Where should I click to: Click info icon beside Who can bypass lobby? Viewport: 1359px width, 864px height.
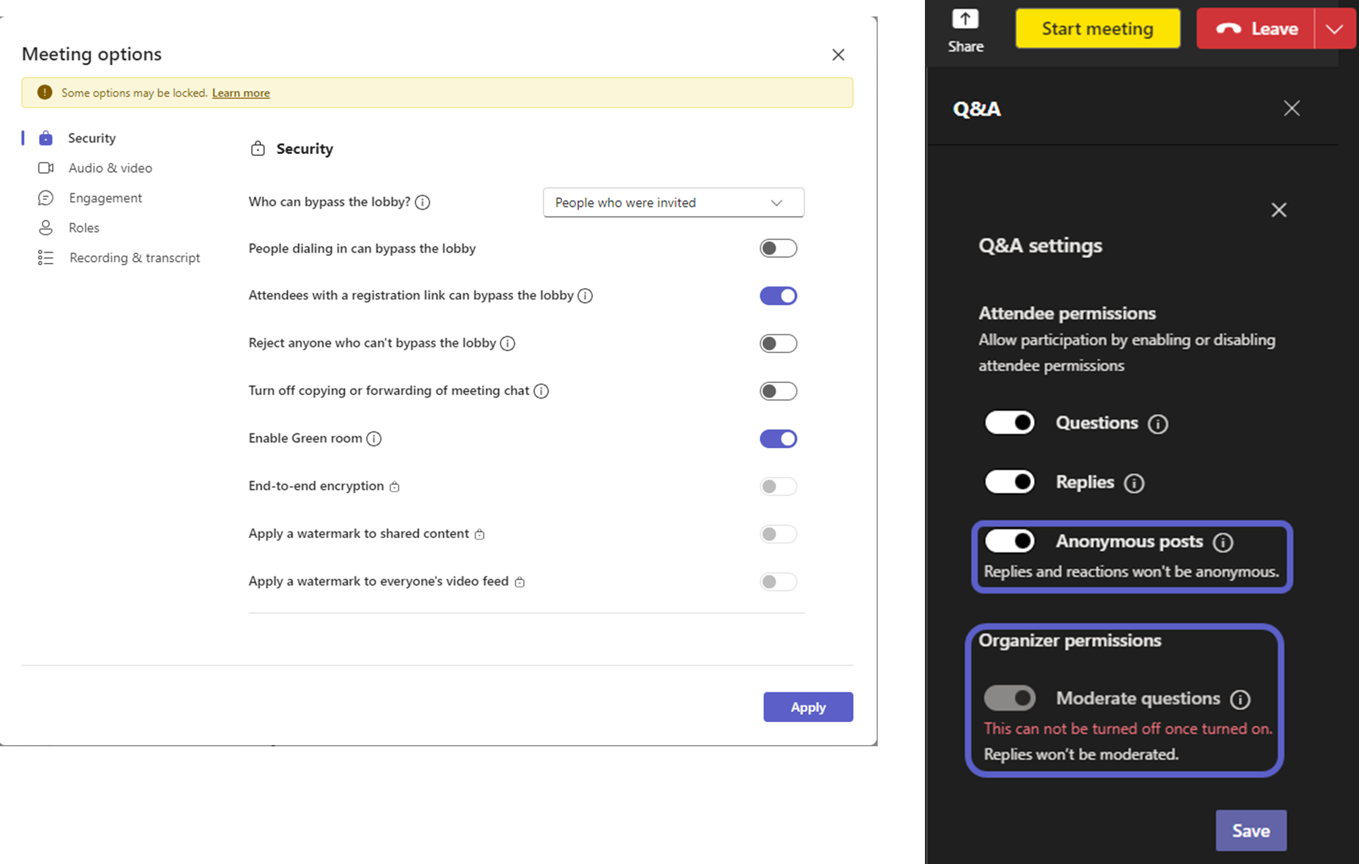click(x=422, y=203)
